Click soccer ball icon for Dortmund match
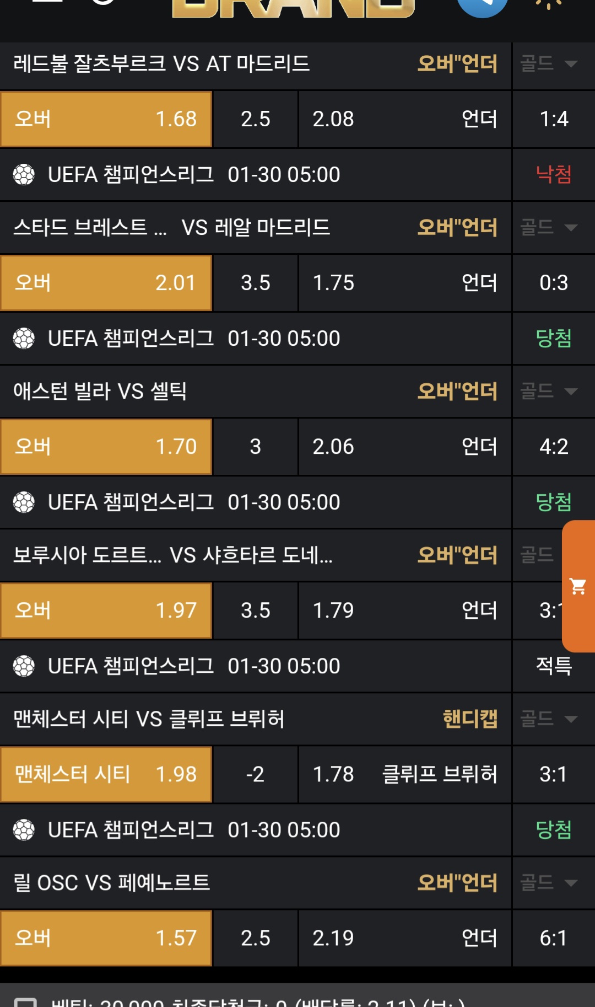 [24, 666]
